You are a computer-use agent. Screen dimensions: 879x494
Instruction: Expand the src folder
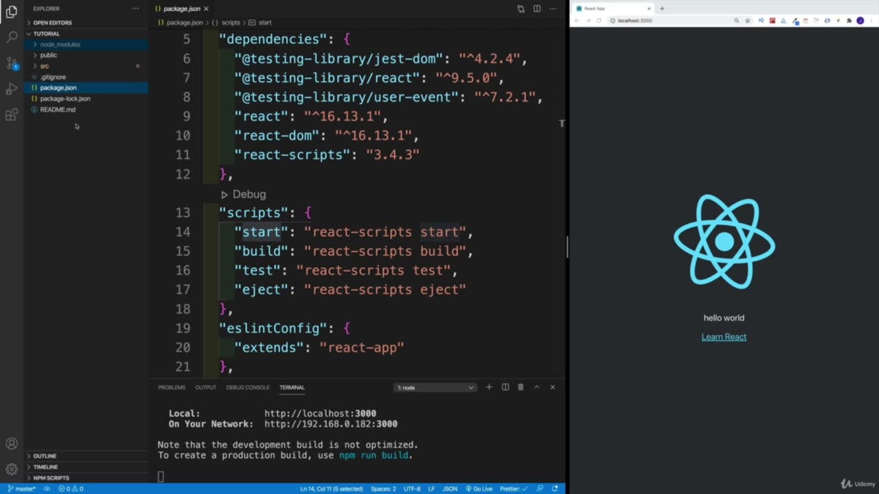[86, 66]
